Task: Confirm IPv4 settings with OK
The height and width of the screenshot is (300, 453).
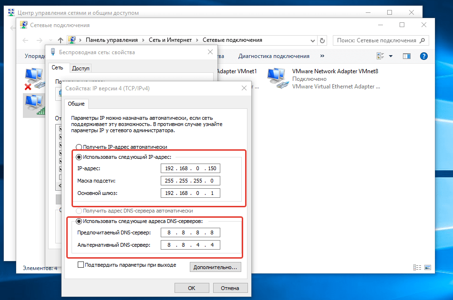Action: point(192,288)
